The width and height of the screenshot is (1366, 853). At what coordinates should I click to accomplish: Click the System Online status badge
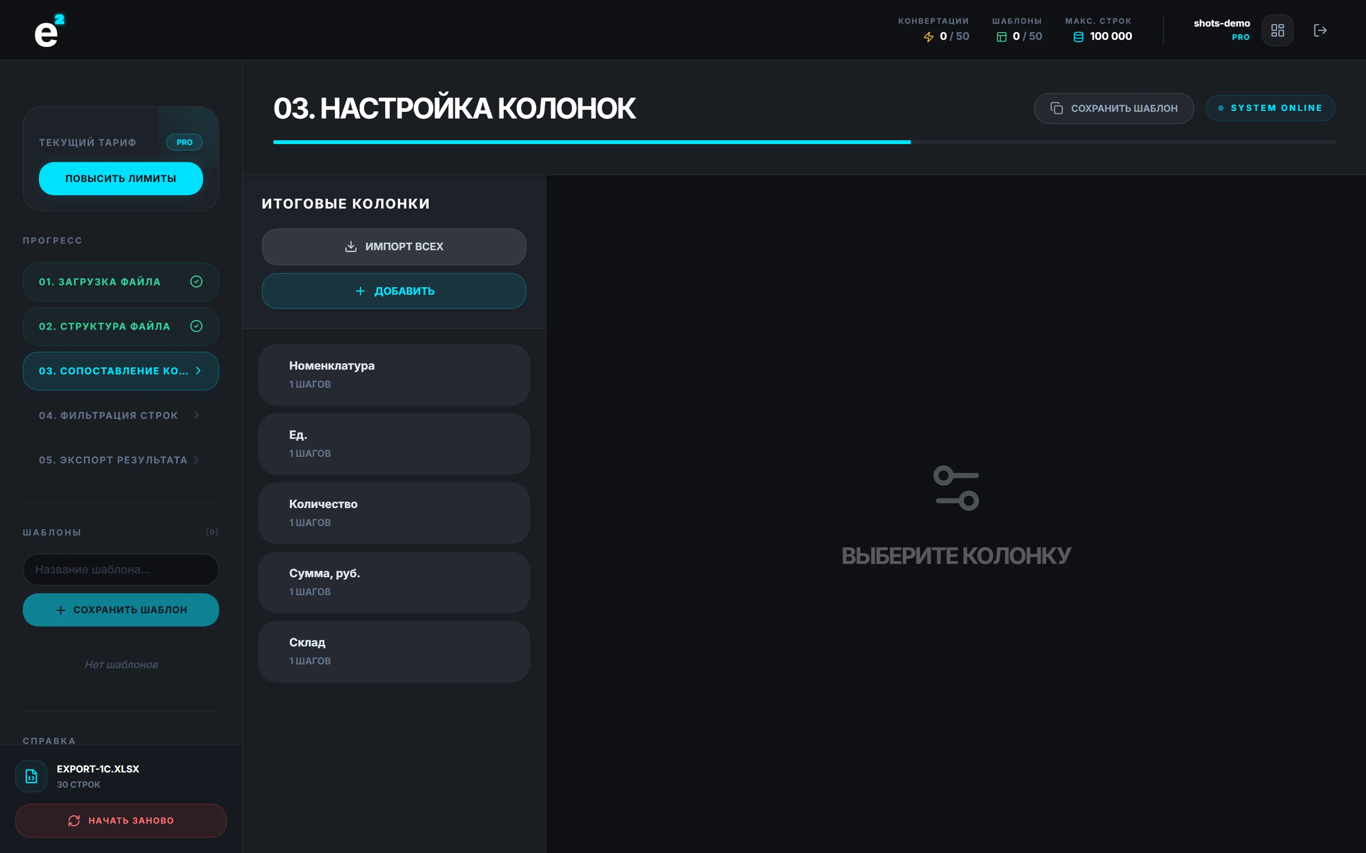click(1270, 108)
